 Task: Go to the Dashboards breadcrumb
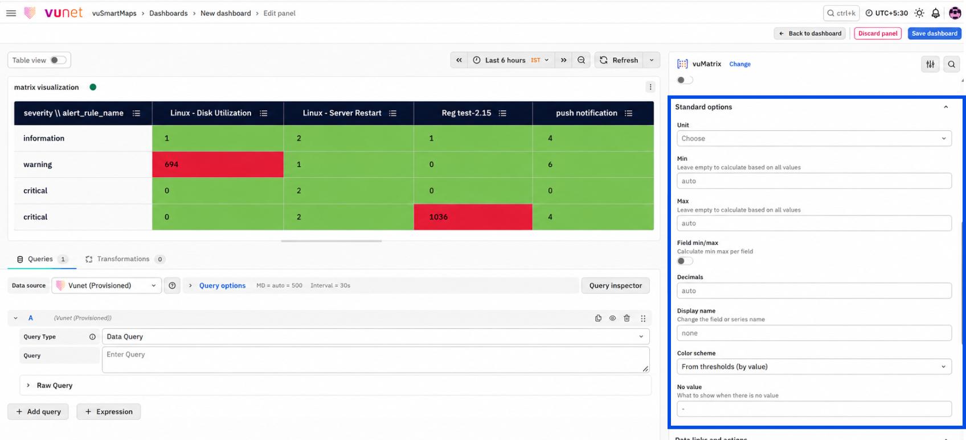pyautogui.click(x=168, y=13)
